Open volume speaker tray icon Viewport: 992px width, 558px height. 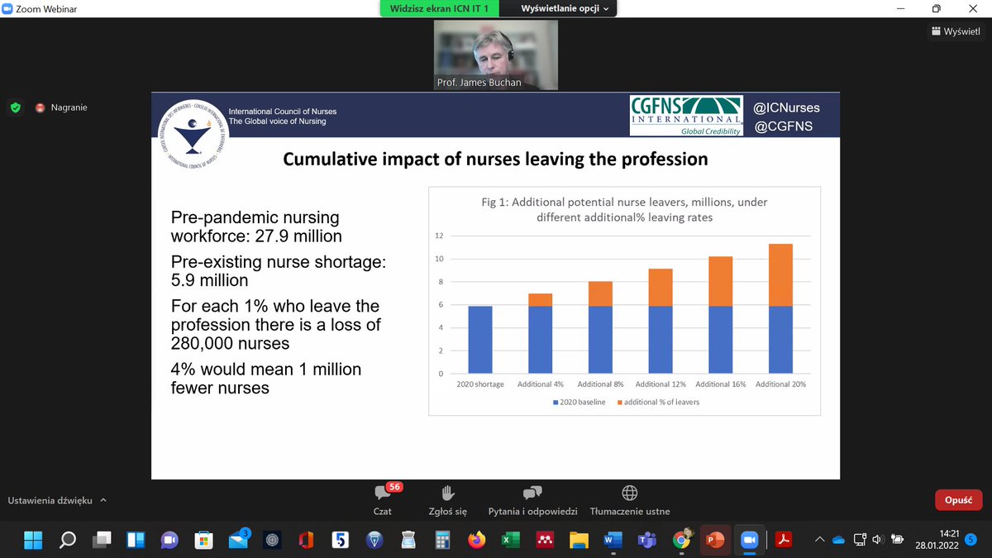(x=877, y=540)
